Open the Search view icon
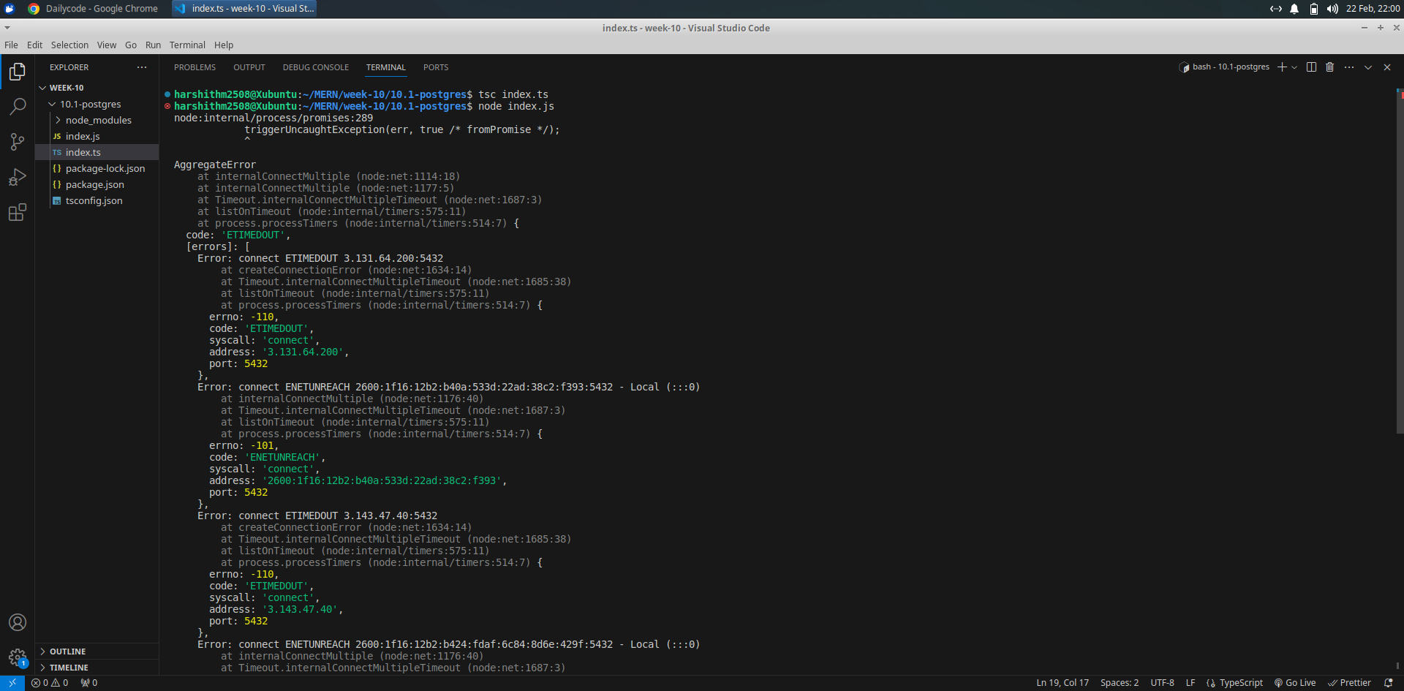This screenshot has height=691, width=1404. 17,107
